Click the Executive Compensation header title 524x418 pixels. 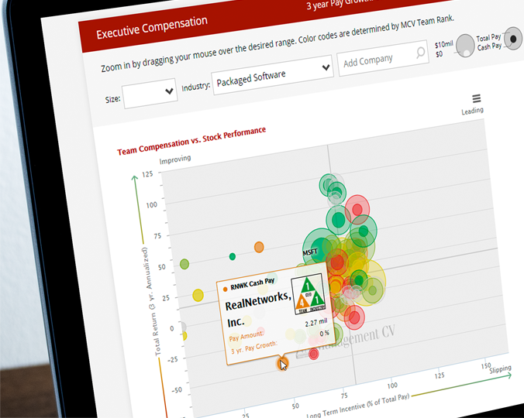(x=152, y=27)
